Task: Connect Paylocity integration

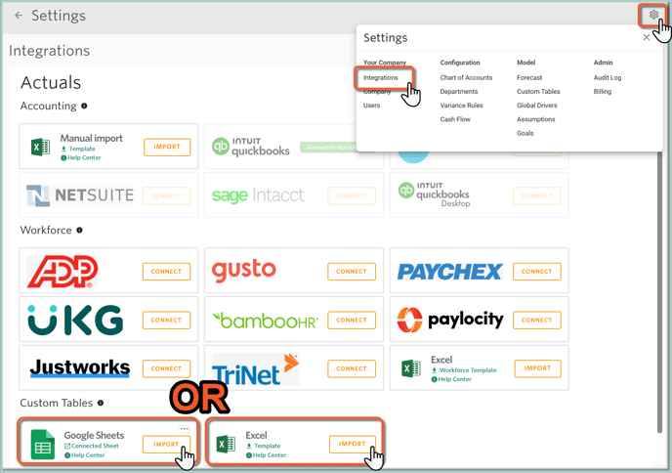Action: [536, 321]
